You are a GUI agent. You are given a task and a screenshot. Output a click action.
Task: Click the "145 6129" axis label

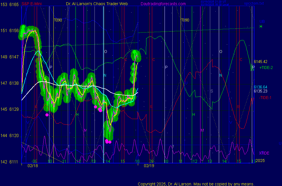pyautogui.click(x=9, y=109)
